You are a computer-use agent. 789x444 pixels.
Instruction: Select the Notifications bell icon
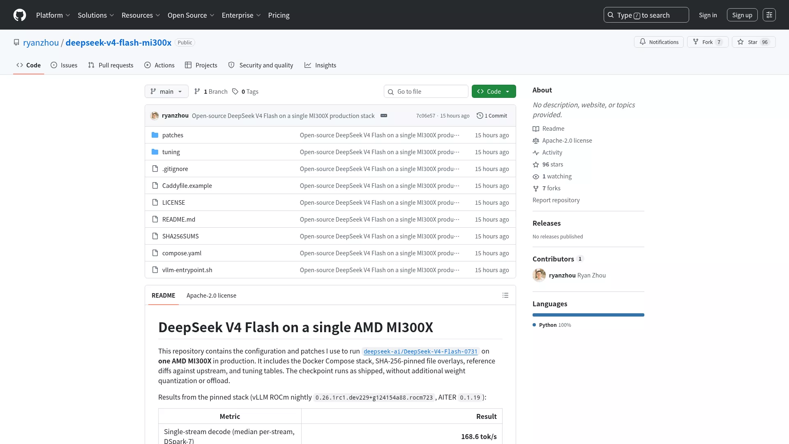643,42
